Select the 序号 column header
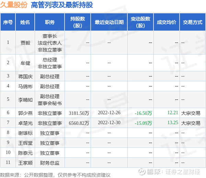The height and width of the screenshot is (178, 206). point(8,22)
